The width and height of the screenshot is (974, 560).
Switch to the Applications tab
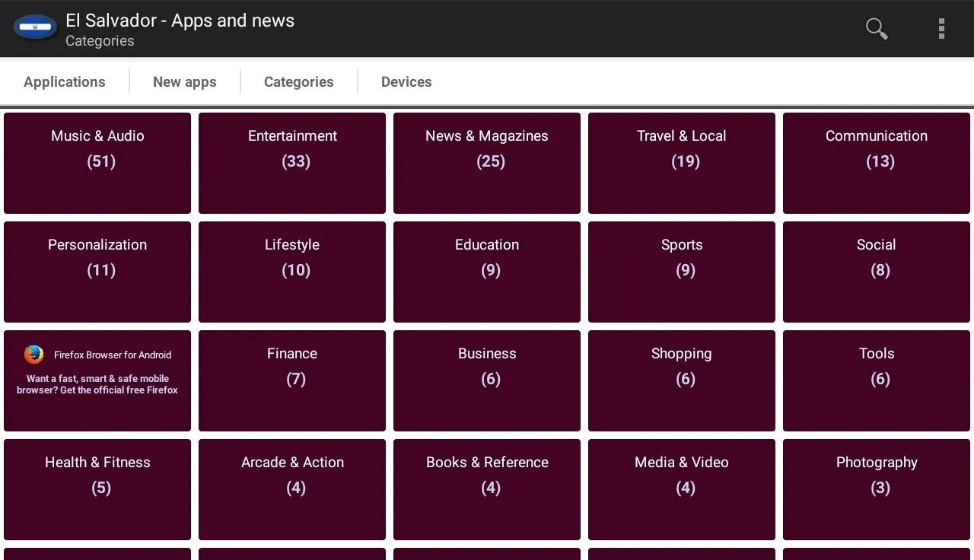coord(65,81)
